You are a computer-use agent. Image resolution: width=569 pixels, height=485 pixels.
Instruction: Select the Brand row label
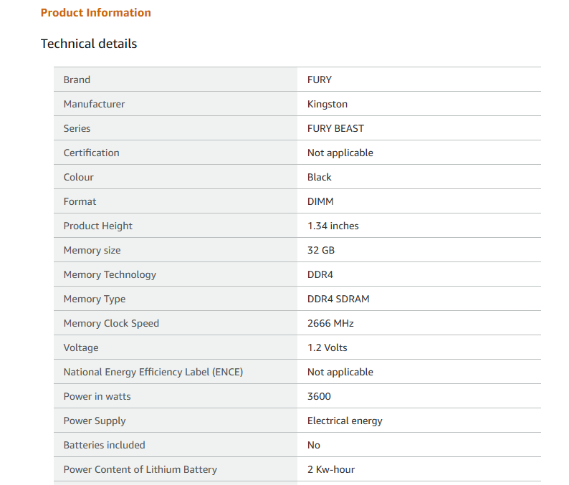pos(77,80)
